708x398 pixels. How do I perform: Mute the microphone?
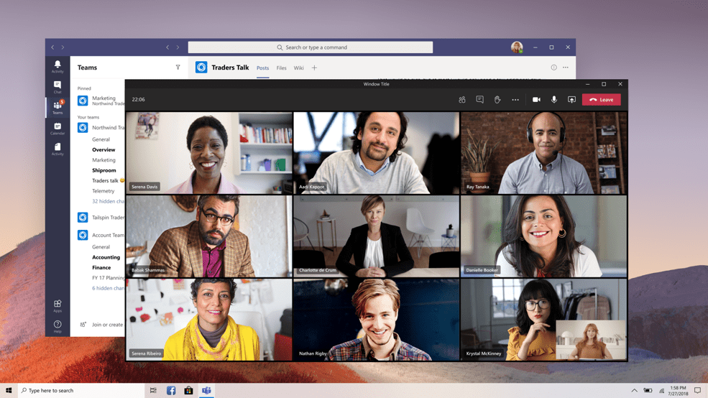[x=554, y=100]
